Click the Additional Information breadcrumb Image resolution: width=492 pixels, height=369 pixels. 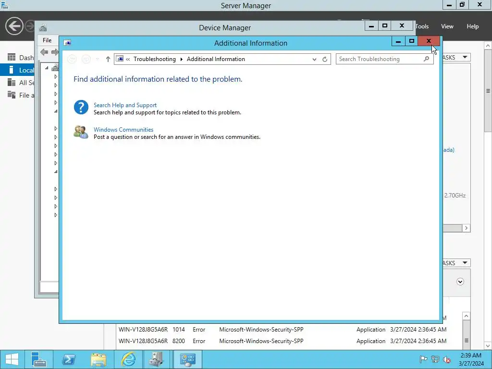click(216, 59)
